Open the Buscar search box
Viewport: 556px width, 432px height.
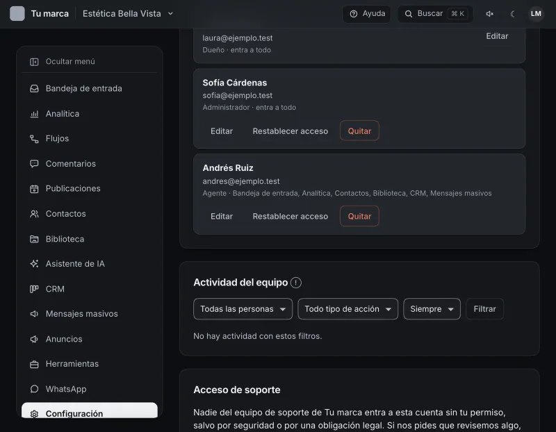436,14
